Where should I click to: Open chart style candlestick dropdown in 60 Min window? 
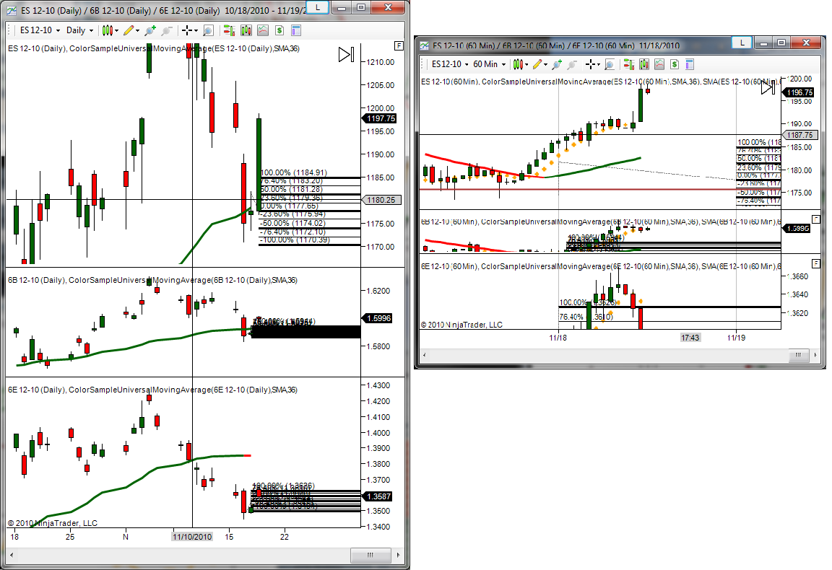point(521,64)
